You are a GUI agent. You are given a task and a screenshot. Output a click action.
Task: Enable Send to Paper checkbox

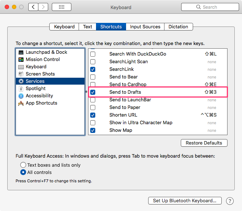[93, 107]
